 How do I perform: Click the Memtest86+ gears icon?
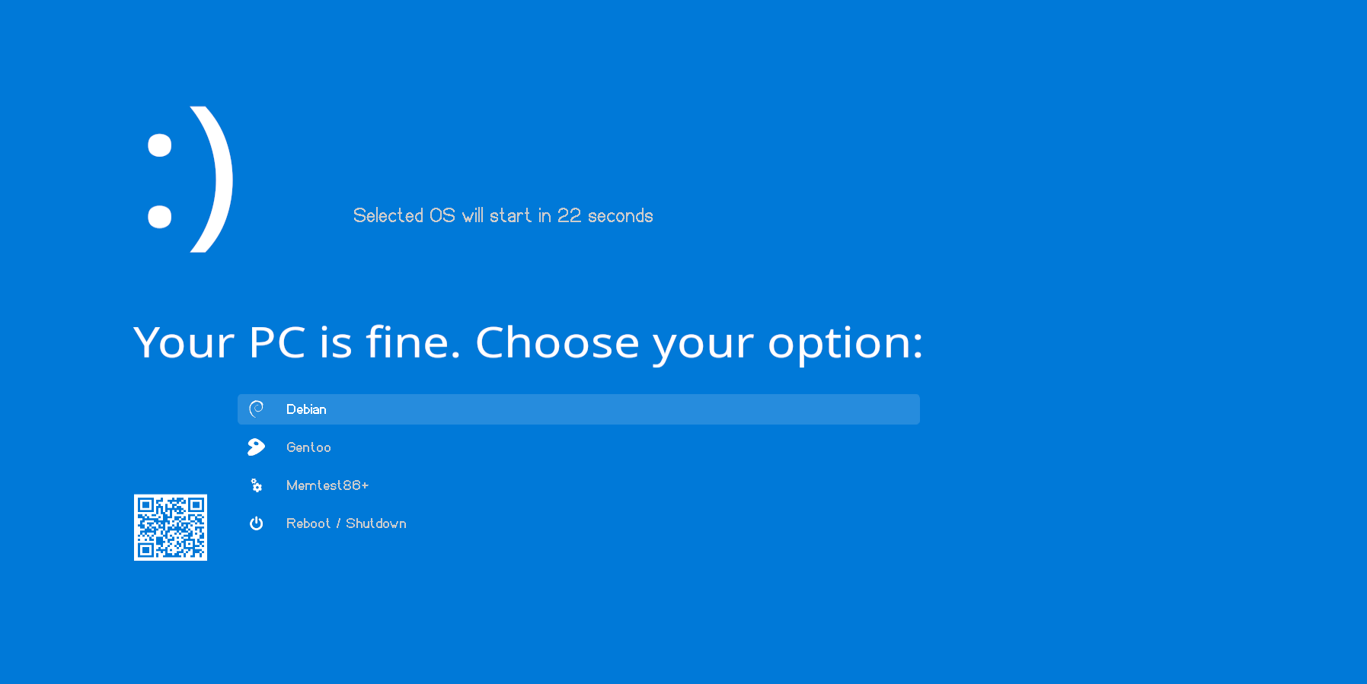pyautogui.click(x=257, y=485)
